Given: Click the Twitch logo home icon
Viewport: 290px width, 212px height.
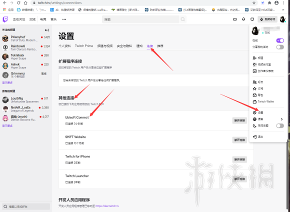Looking at the screenshot, I should click(5, 19).
